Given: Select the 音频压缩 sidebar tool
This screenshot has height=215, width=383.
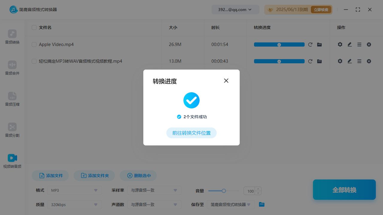Looking at the screenshot, I should coord(12,99).
